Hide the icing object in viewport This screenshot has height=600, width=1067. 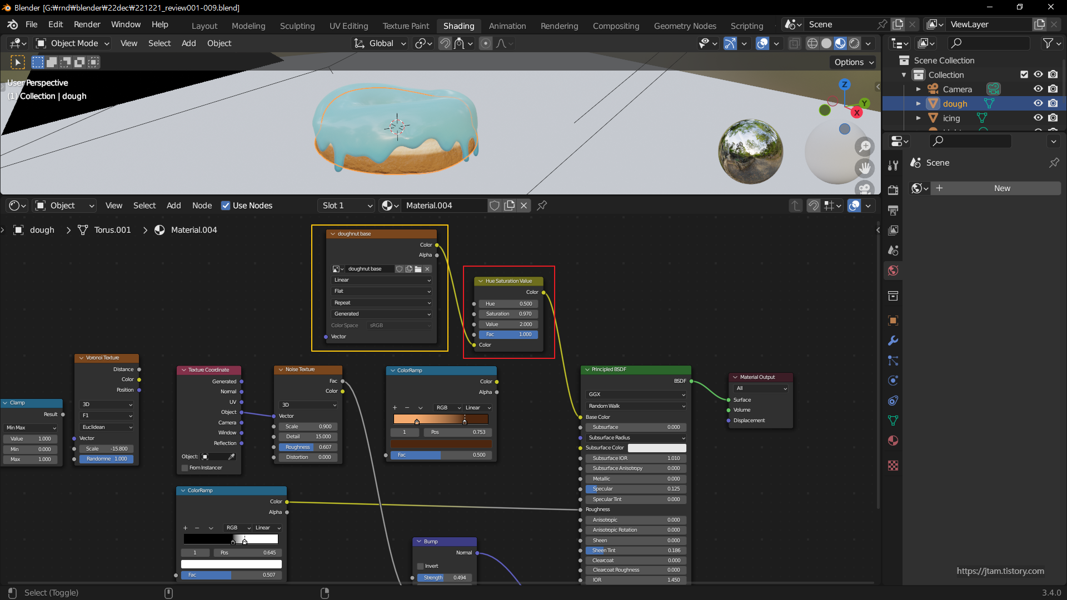(1038, 118)
